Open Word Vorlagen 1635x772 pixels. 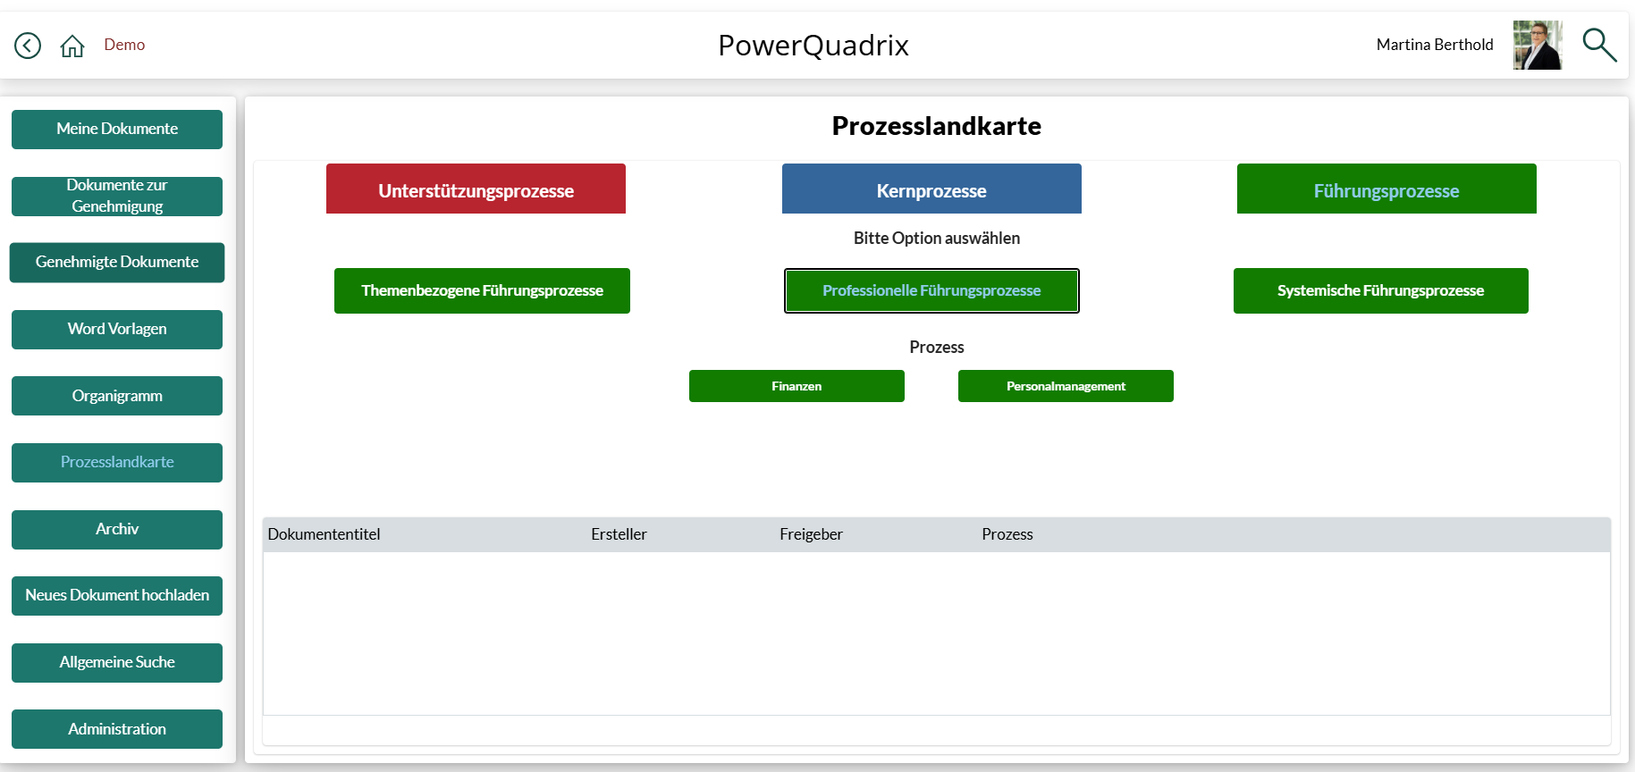click(117, 330)
